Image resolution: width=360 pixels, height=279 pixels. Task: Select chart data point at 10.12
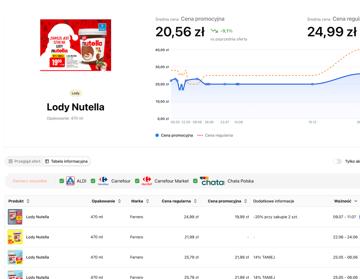(312, 84)
